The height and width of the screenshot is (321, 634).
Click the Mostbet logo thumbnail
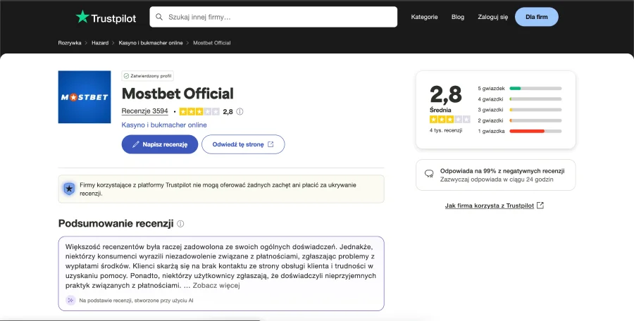coord(85,97)
